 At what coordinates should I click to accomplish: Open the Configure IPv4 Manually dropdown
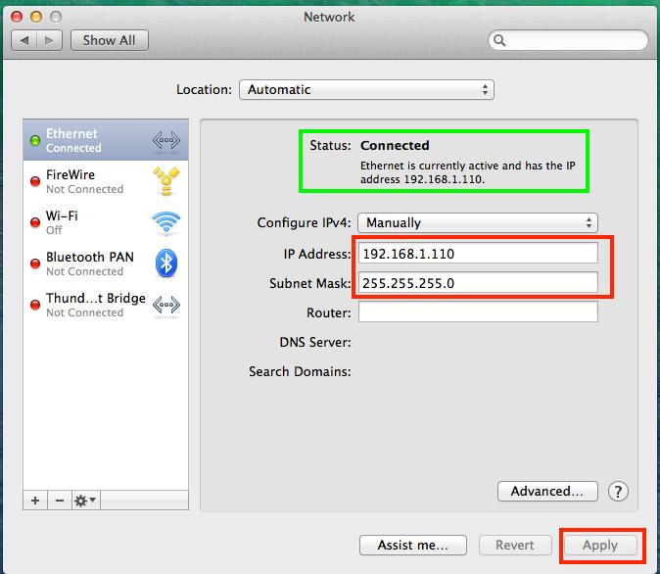point(478,222)
